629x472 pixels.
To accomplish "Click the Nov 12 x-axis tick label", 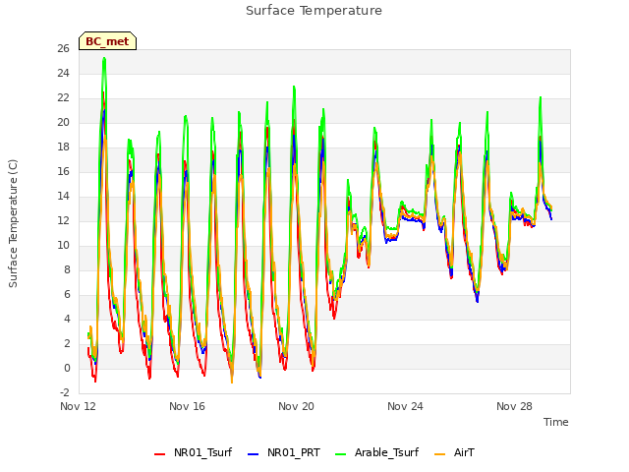I will coord(78,406).
